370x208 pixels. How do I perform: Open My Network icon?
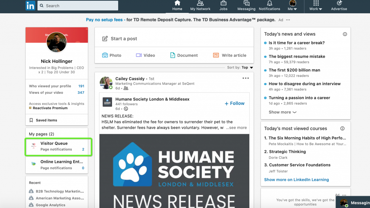[x=200, y=3]
